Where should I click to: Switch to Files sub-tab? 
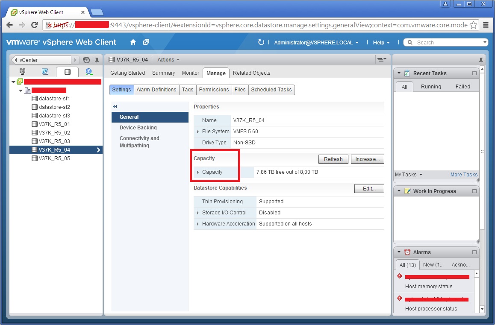(240, 90)
